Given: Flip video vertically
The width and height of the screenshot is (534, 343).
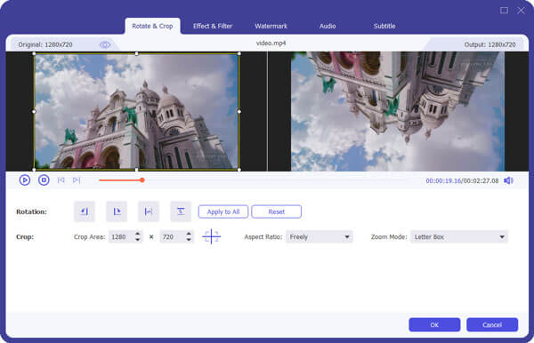Looking at the screenshot, I should pyautogui.click(x=181, y=211).
